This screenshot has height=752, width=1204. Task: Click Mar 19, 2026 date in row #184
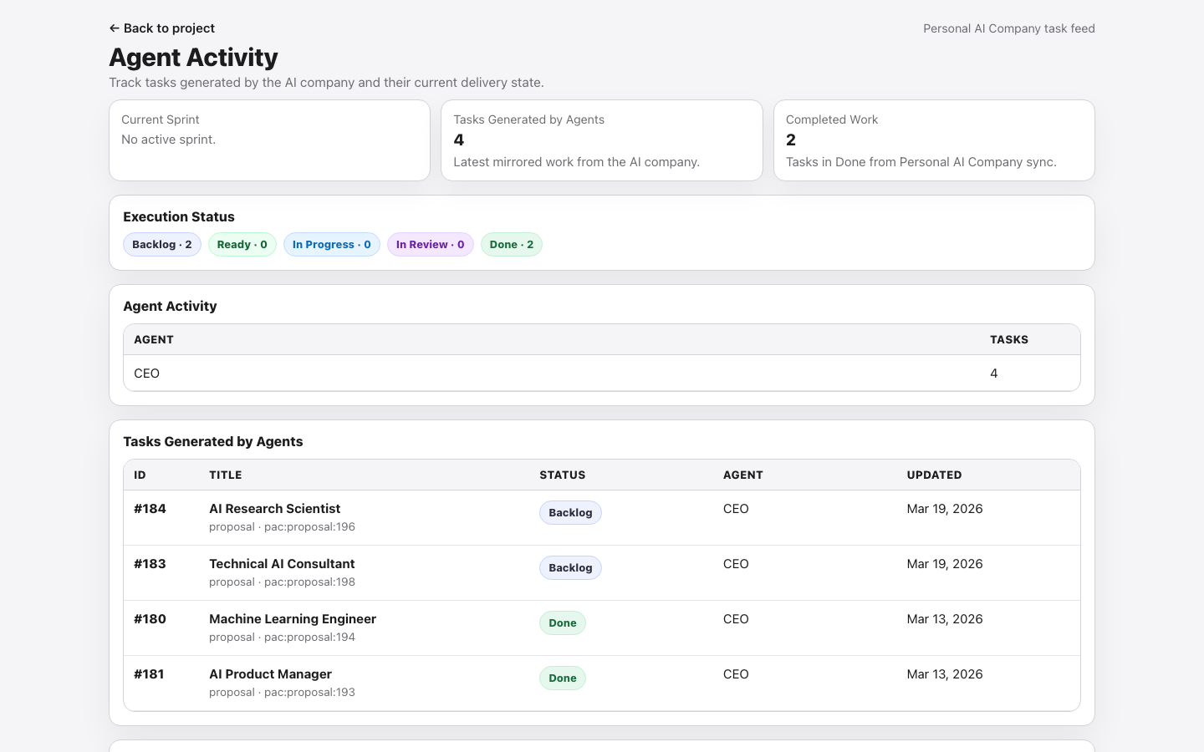tap(945, 509)
